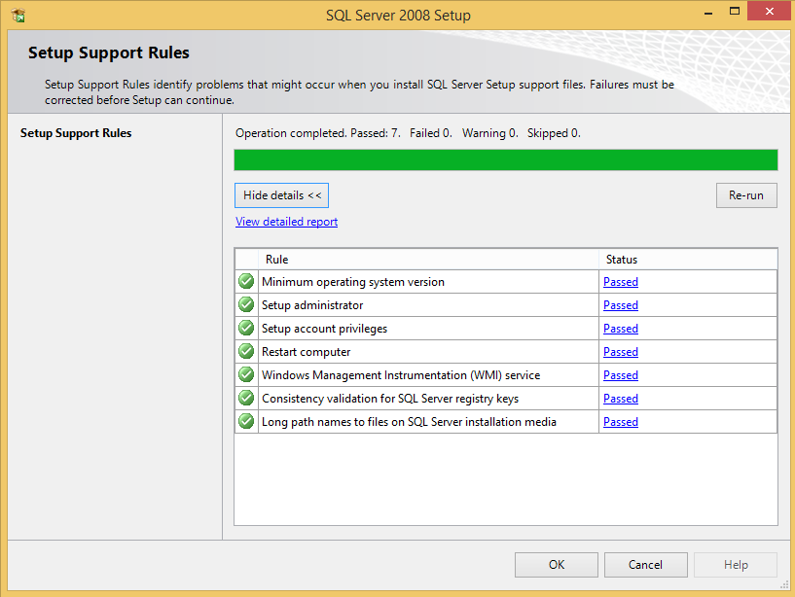The image size is (795, 597).
Task: Click green check icon for WMI service rule
Action: (246, 375)
